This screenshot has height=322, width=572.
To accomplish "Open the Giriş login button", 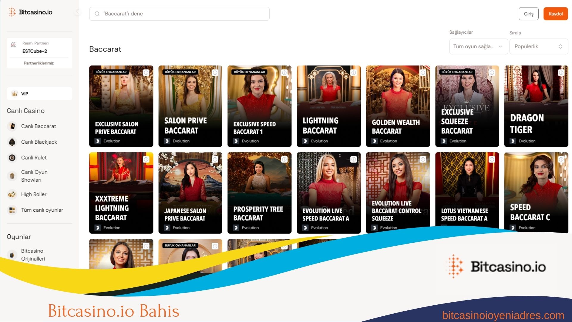I will pos(529,14).
